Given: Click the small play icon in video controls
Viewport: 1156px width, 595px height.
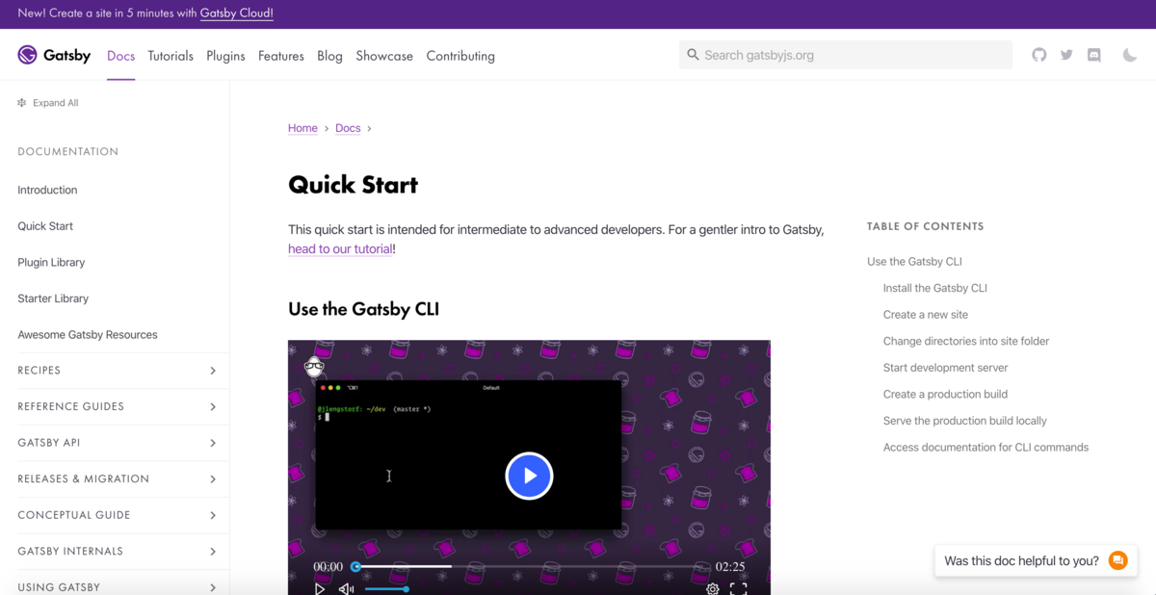Looking at the screenshot, I should pyautogui.click(x=320, y=588).
